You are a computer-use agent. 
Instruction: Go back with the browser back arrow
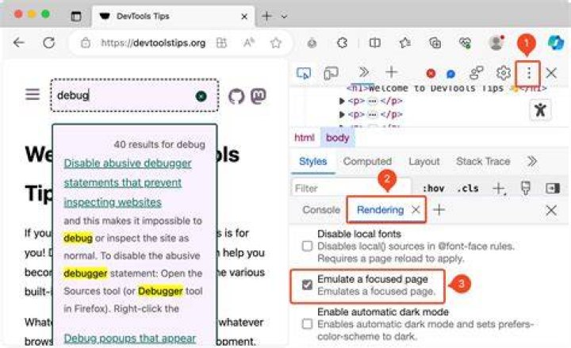(18, 43)
